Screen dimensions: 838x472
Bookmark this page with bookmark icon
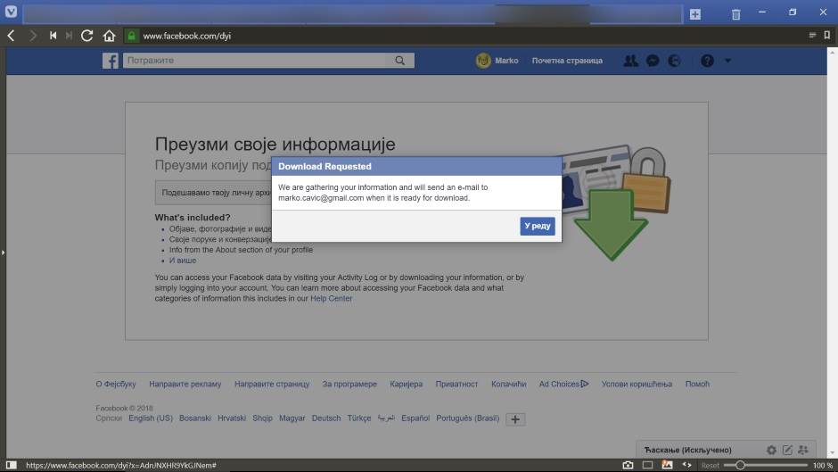point(826,36)
